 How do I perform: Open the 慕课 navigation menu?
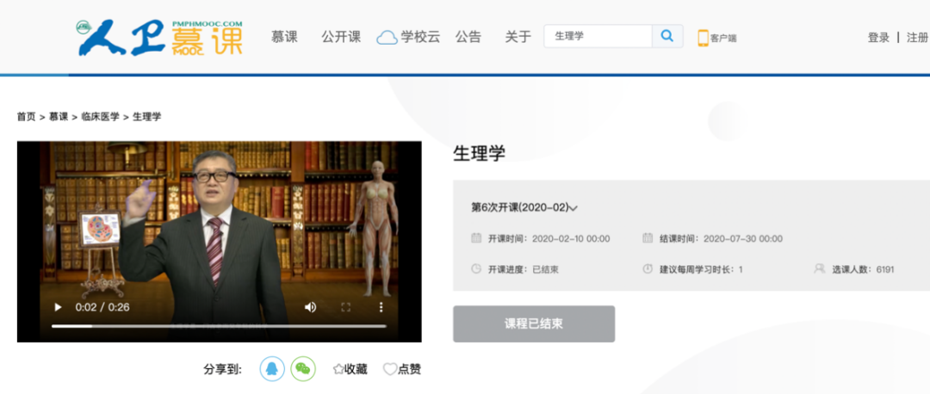click(284, 37)
